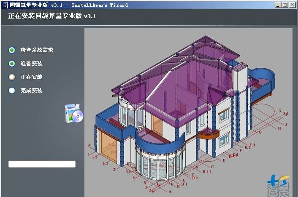The image size is (298, 197).
Task: Click the 准备安装 step indicator
Action: (12, 64)
